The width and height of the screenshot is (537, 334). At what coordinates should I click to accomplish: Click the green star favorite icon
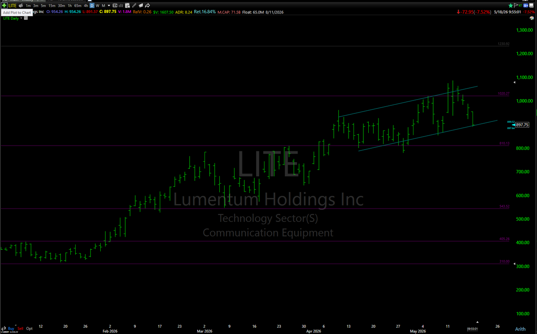pos(511,6)
